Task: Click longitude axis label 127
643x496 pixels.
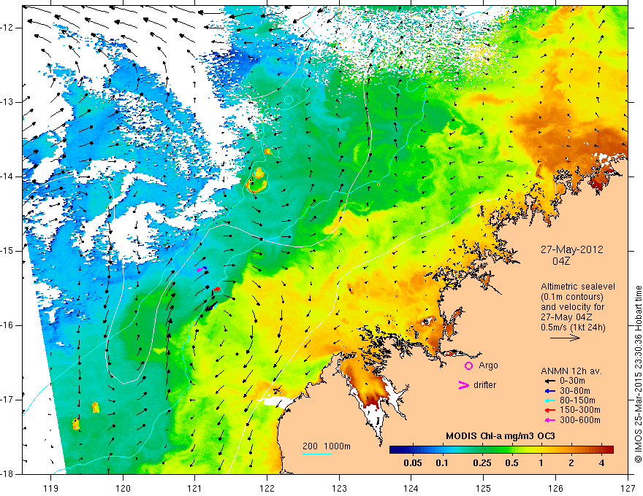Action: click(x=628, y=487)
